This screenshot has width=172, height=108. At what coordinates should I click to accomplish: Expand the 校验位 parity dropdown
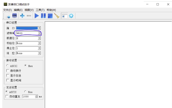pyautogui.click(x=39, y=43)
